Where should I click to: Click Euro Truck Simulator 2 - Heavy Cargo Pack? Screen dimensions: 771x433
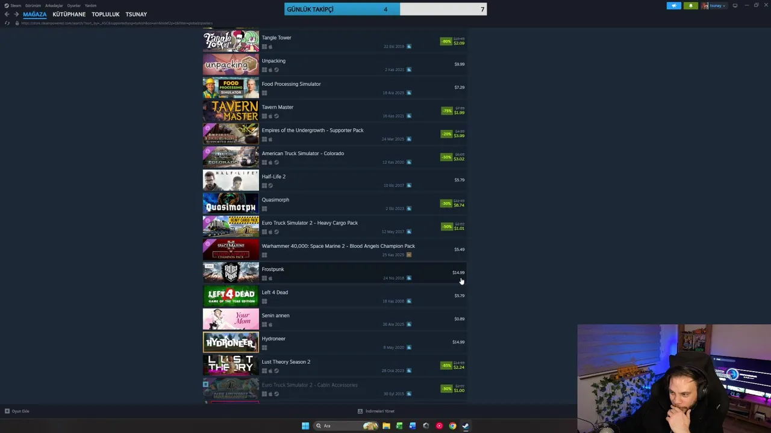coord(310,223)
